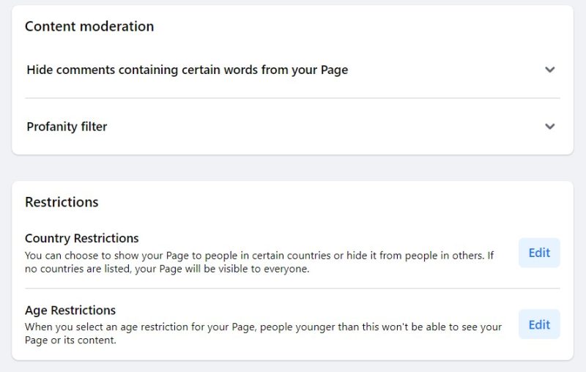Viewport: 586px width, 372px height.
Task: Click 'You can choose to show your Page' text
Action: [x=259, y=256]
